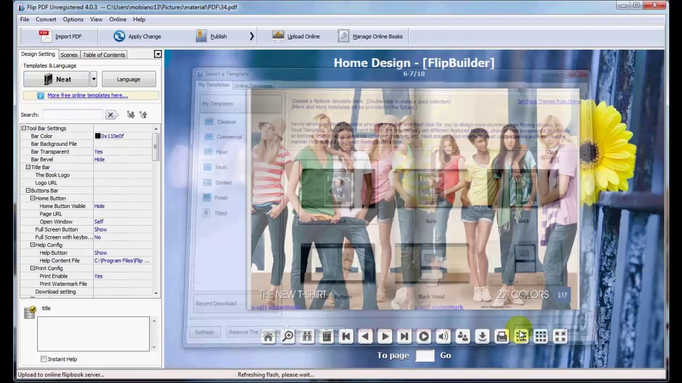The height and width of the screenshot is (383, 682).
Task: Click the collapse-all icon with the up arrow
Action: 143,114
